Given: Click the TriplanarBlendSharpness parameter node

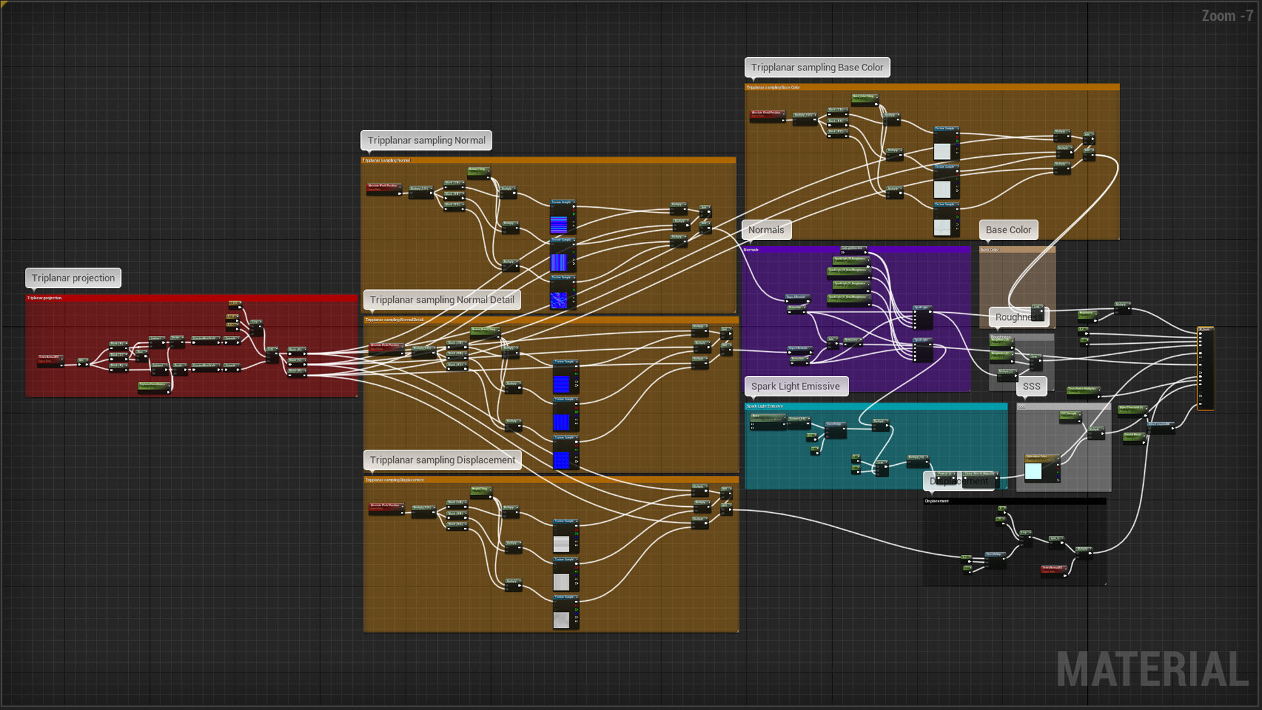Looking at the screenshot, I should tap(153, 387).
